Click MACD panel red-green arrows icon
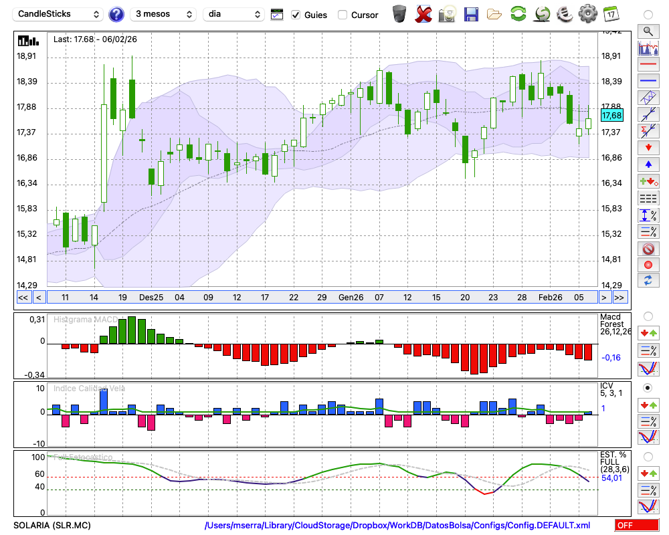The height and width of the screenshot is (535, 669). [x=648, y=333]
